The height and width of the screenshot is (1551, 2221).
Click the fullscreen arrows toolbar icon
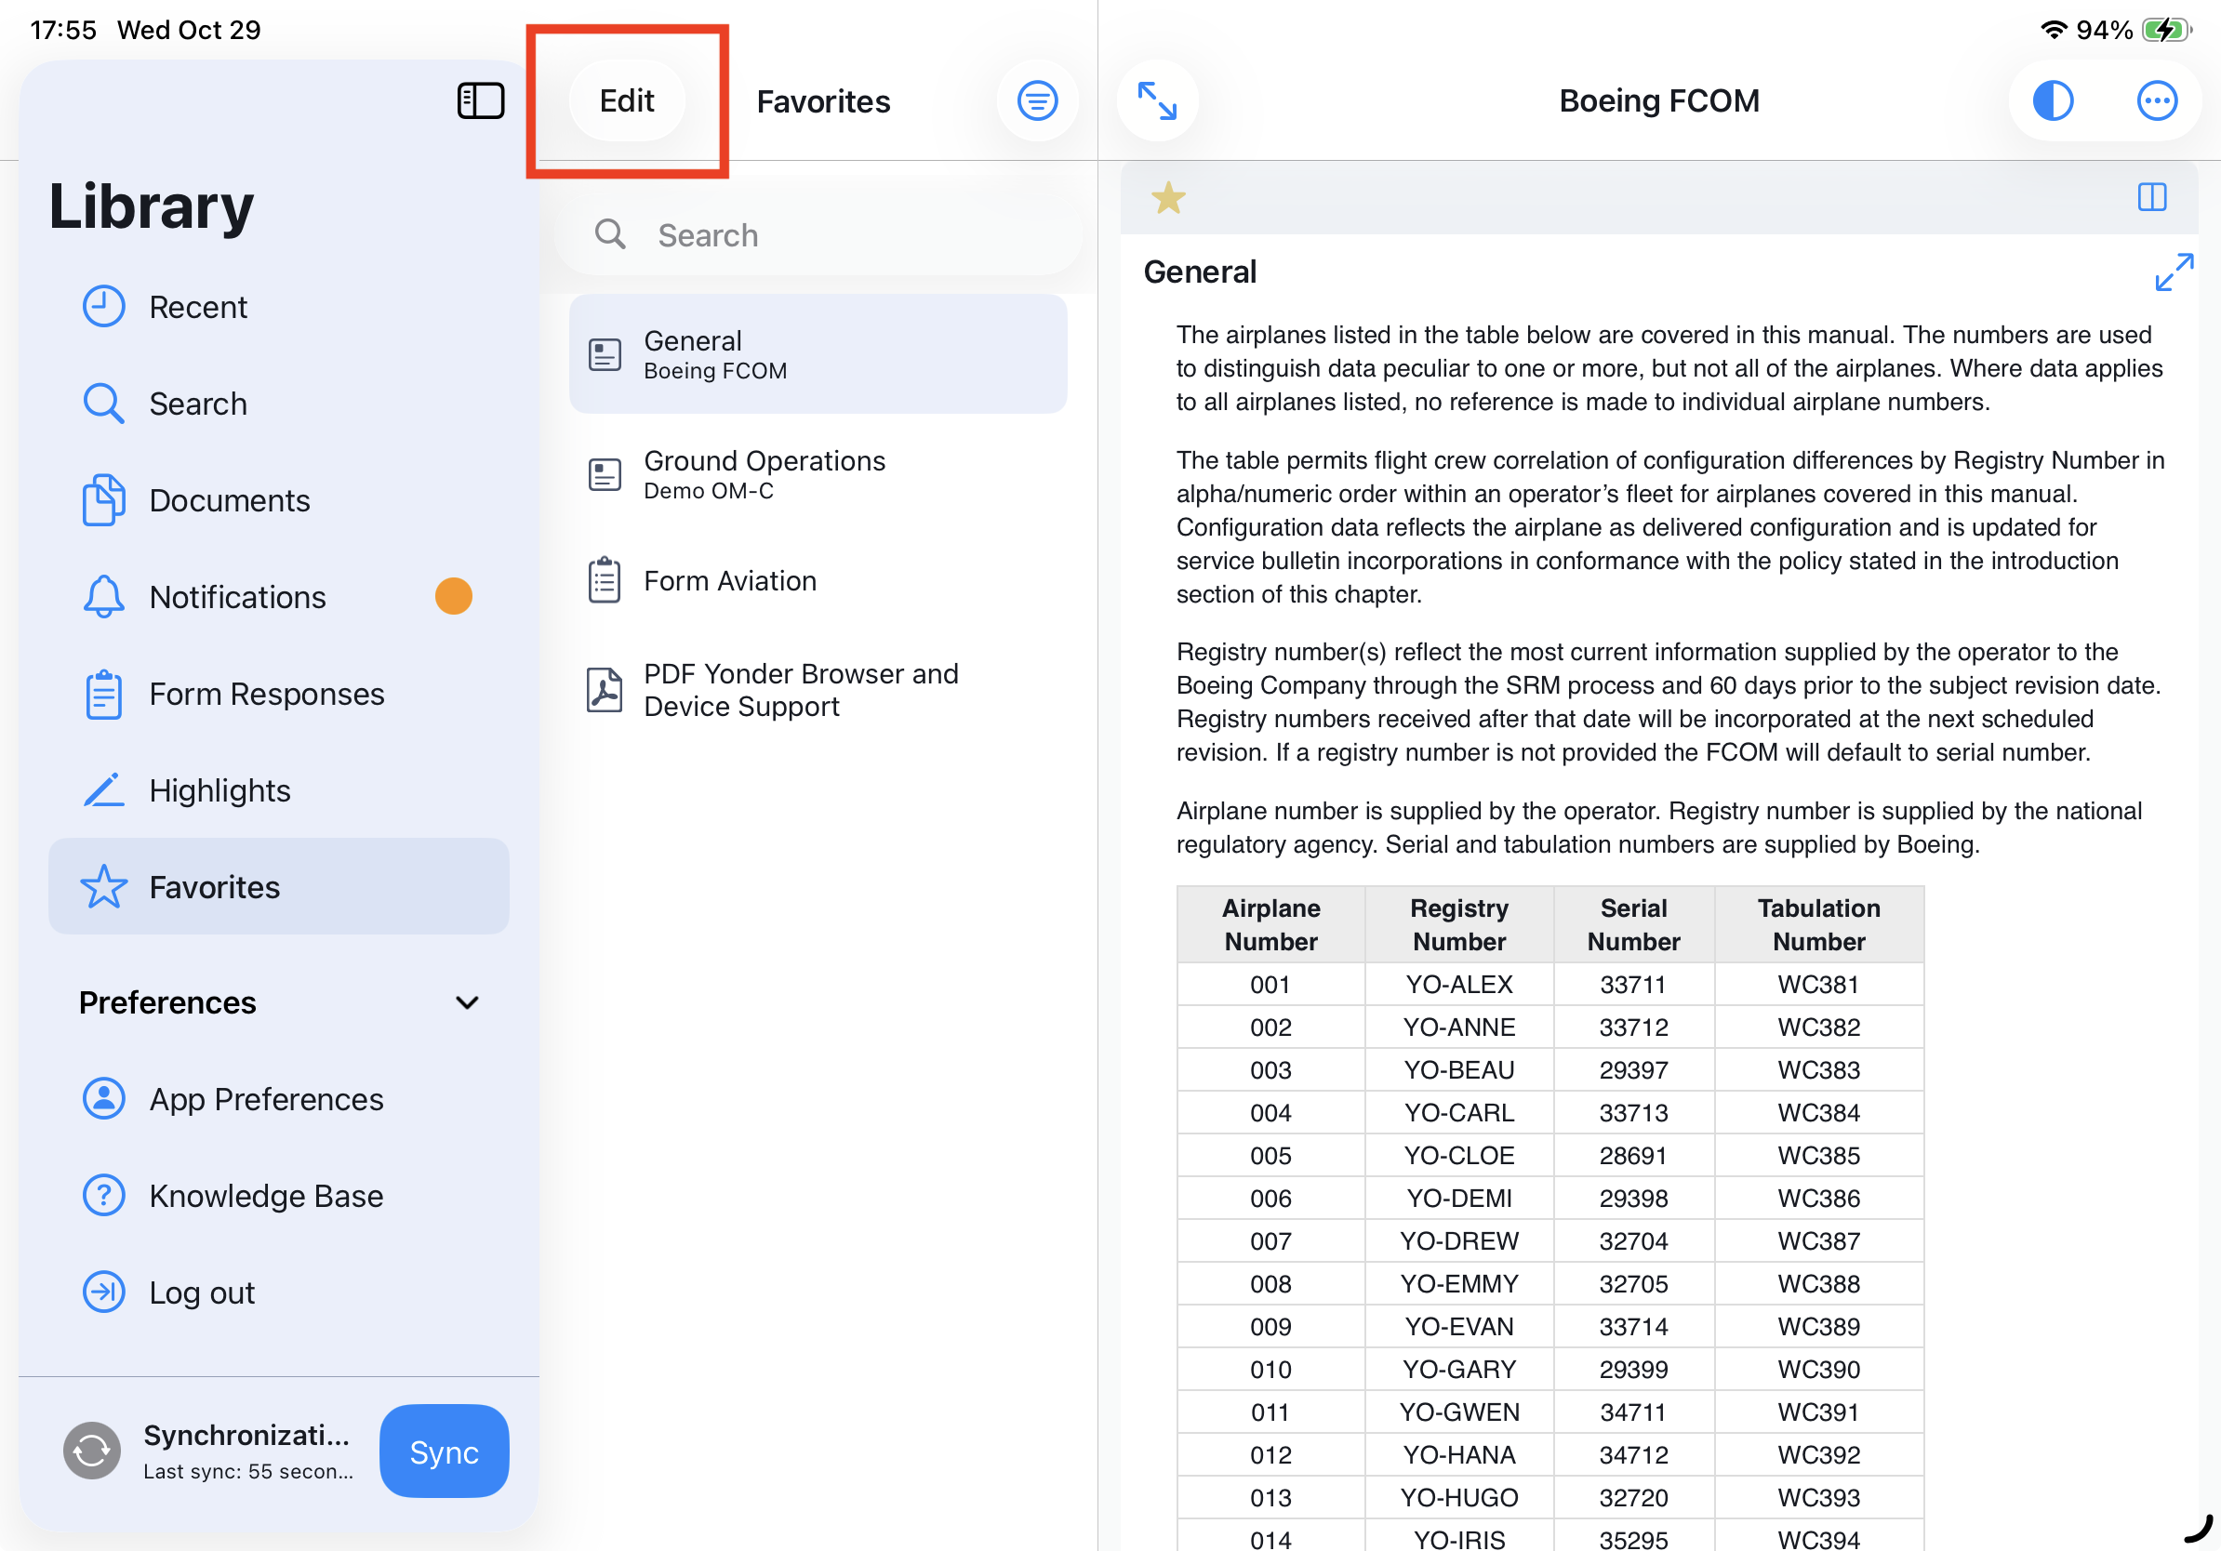(x=1157, y=100)
